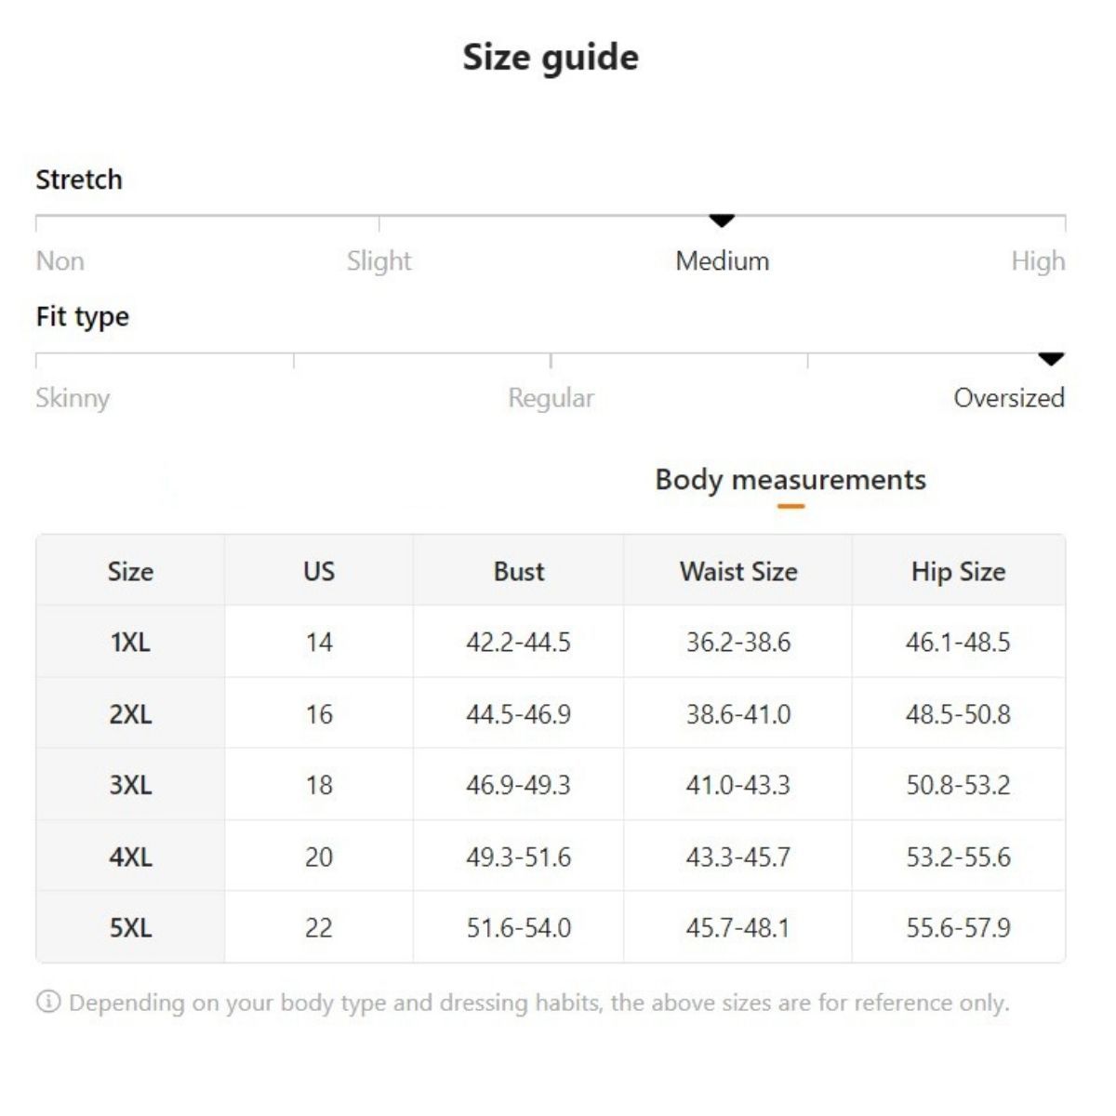Click the Waist Size column header
The height and width of the screenshot is (1116, 1116).
(x=738, y=571)
